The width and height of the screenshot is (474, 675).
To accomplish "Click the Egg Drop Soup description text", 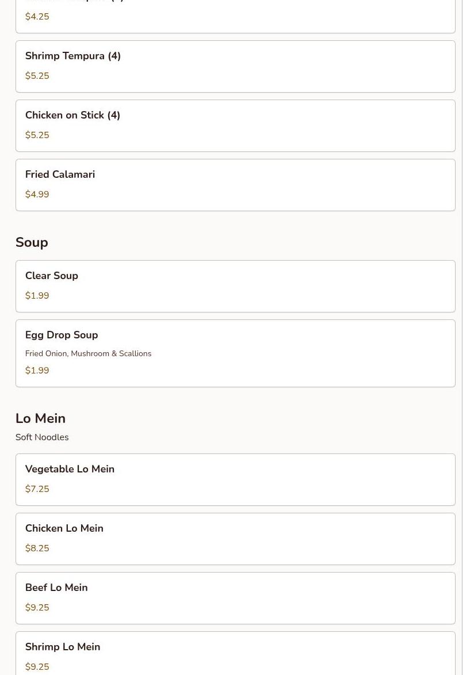I will 88,353.
